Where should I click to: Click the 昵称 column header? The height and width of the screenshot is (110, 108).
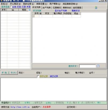(x=24, y=10)
